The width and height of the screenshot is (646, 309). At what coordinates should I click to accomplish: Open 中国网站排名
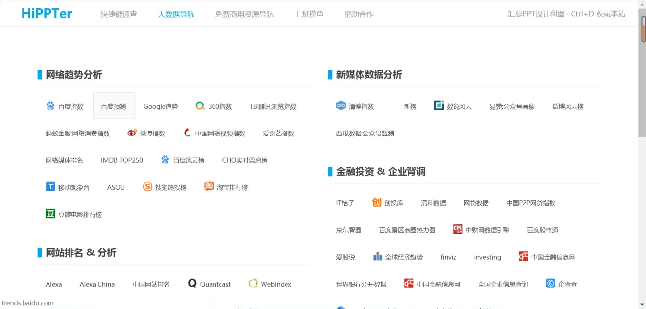(x=151, y=284)
